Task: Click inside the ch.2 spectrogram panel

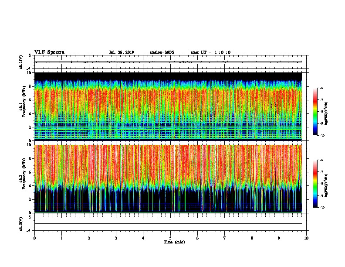Action: click(x=168, y=179)
